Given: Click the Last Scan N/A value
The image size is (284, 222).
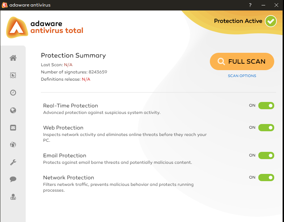Looking at the screenshot, I should [68, 65].
